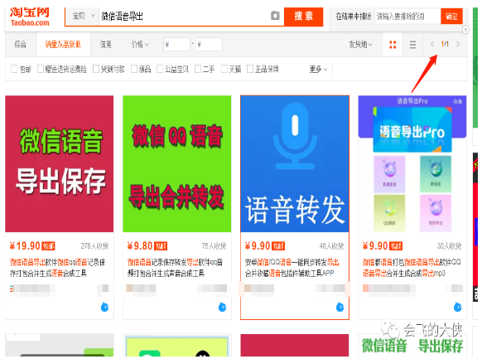Open the 语音导出Pro product image
Image resolution: width=482 pixels, height=359 pixels.
click(x=412, y=163)
